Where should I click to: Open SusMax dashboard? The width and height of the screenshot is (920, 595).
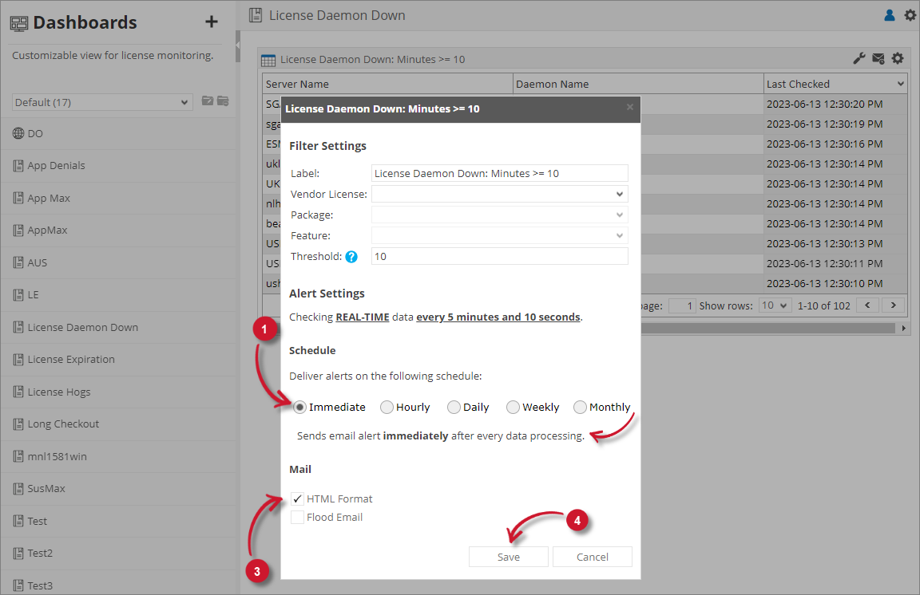point(117,488)
